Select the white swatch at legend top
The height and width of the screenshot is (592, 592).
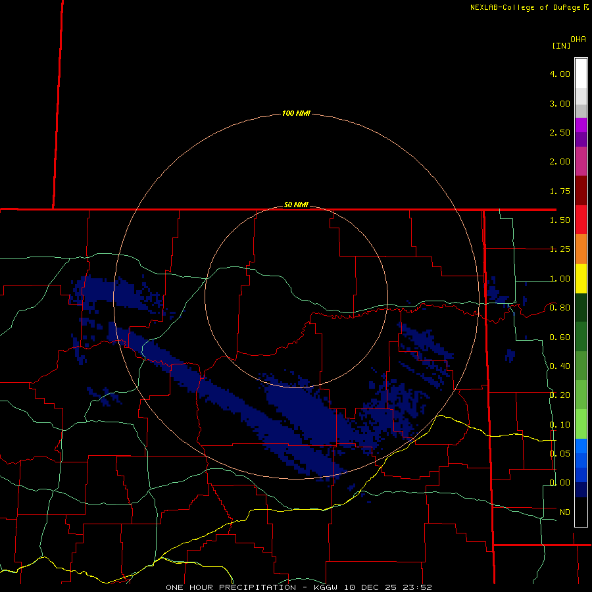tap(581, 74)
